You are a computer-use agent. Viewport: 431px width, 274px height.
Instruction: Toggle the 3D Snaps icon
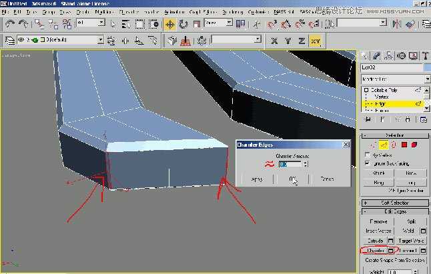272,24
